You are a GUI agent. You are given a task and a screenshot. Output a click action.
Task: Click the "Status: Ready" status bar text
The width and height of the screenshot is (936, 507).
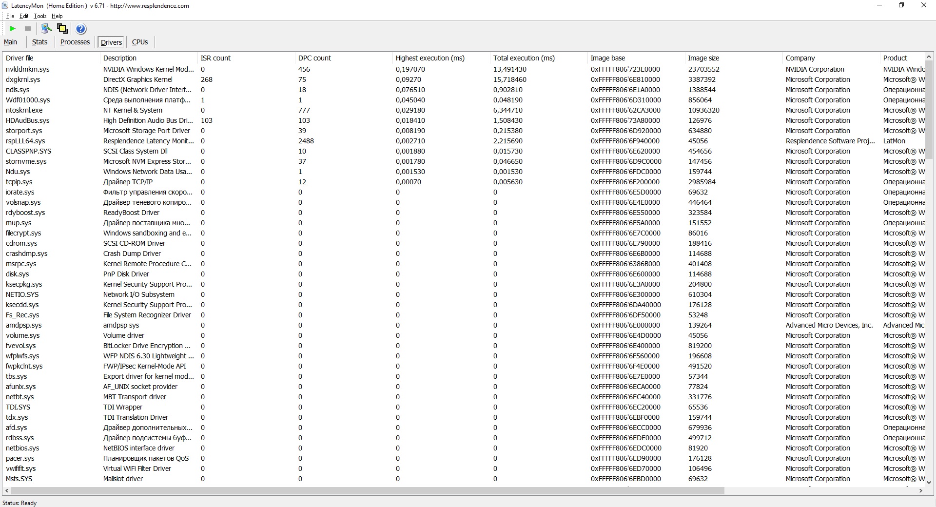pyautogui.click(x=19, y=503)
